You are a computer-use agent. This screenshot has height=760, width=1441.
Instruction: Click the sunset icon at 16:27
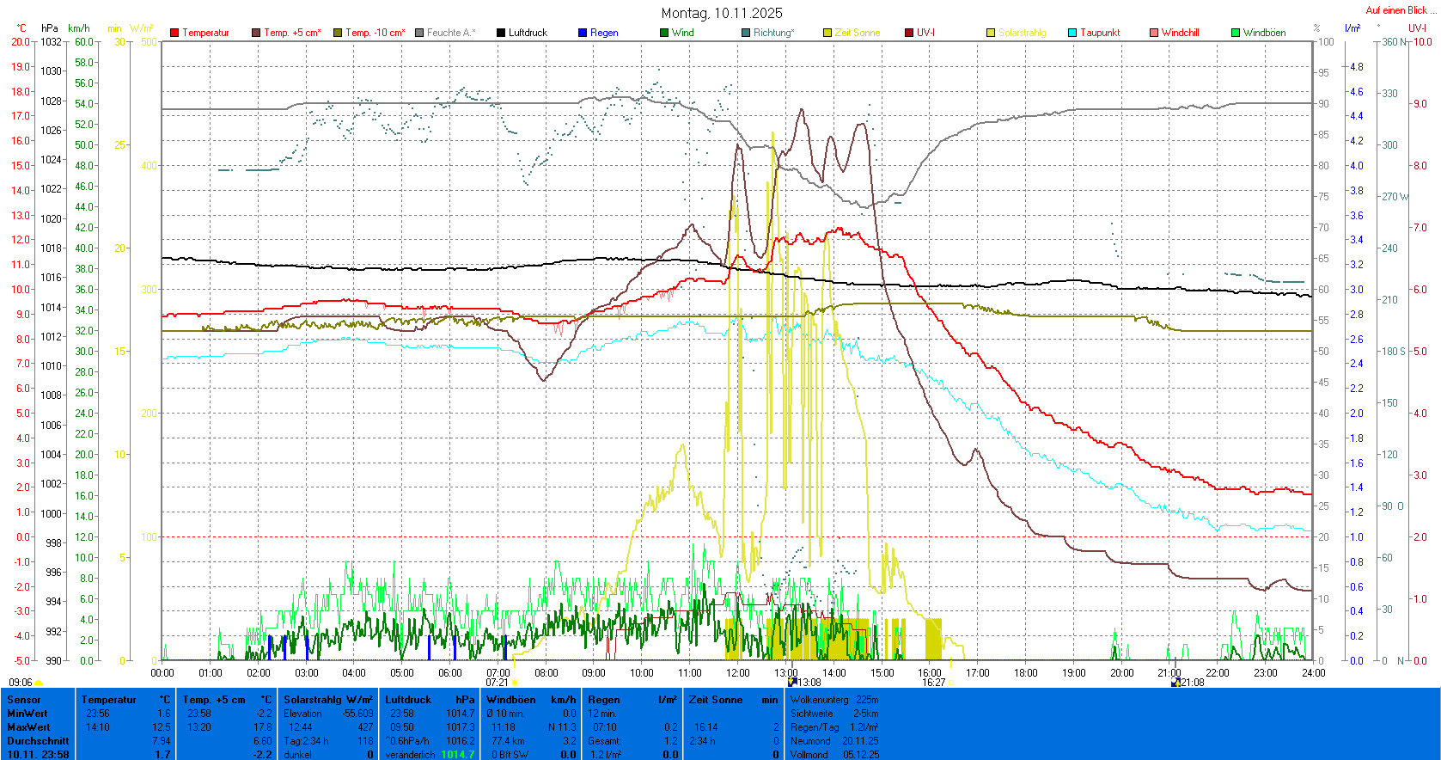point(950,683)
